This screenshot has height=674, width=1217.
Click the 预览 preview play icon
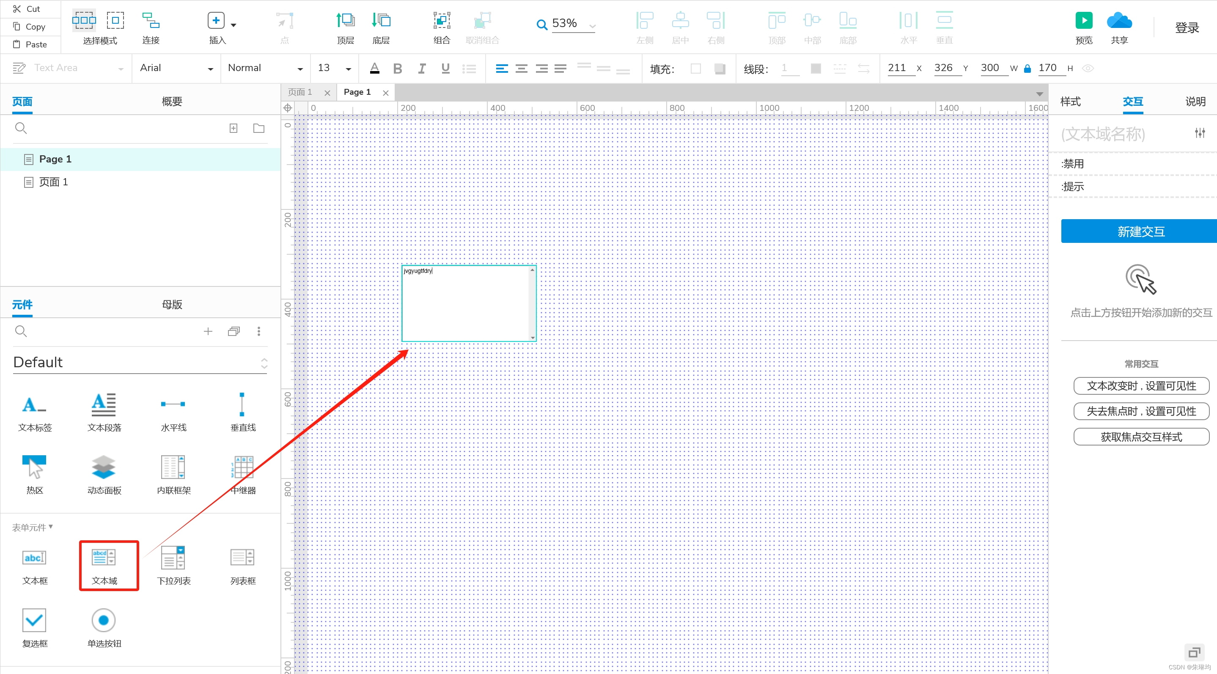coord(1083,21)
